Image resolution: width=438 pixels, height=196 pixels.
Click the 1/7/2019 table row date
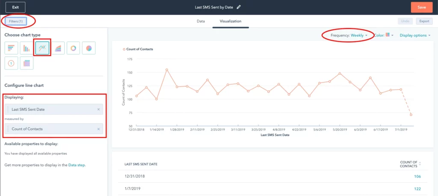[x=133, y=189]
